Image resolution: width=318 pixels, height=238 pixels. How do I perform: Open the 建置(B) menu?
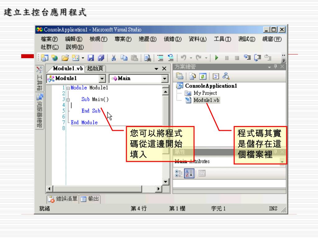click(148, 39)
